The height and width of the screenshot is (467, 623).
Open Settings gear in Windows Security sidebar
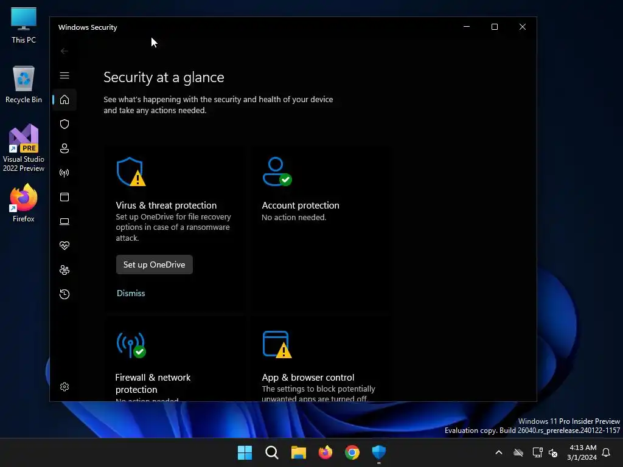pos(64,387)
